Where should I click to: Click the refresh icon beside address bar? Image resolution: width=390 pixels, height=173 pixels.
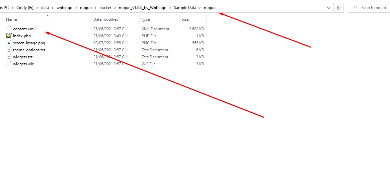[x=338, y=8]
